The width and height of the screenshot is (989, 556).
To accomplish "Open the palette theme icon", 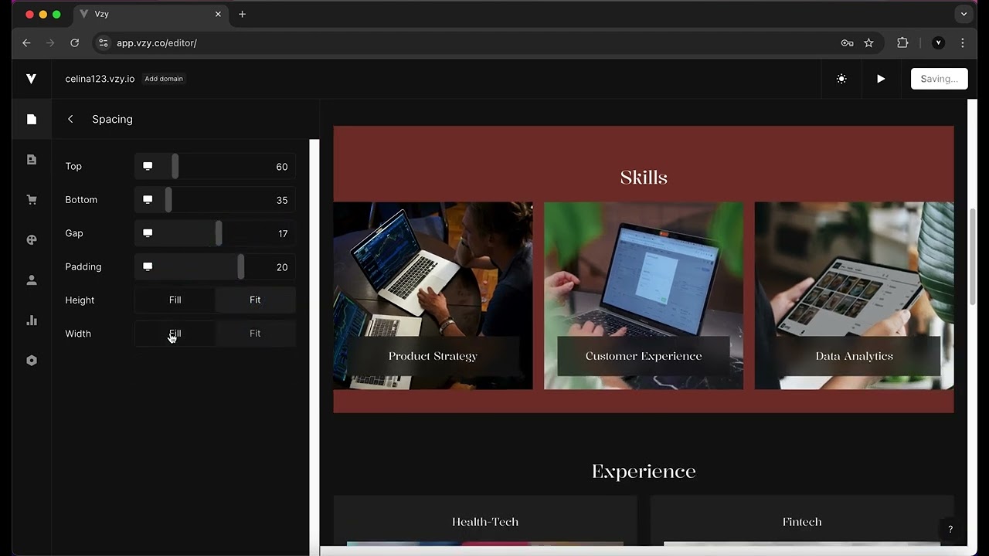I will (32, 240).
